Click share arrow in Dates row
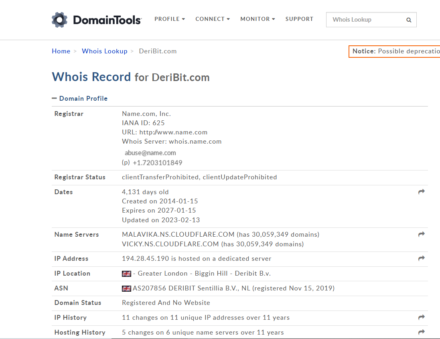The width and height of the screenshot is (440, 339). coord(421,192)
